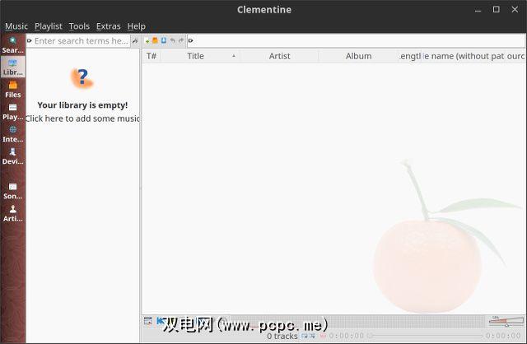This screenshot has width=527, height=344.
Task: Click the load playlist folder icon
Action: pyautogui.click(x=155, y=40)
